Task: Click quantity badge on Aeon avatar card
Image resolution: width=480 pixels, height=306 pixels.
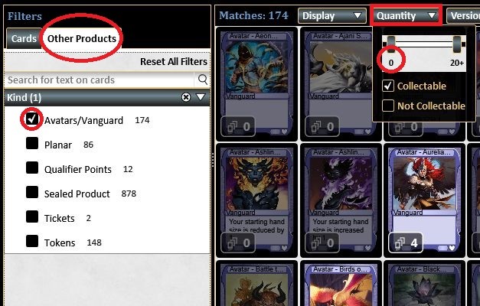Action: tap(238, 126)
